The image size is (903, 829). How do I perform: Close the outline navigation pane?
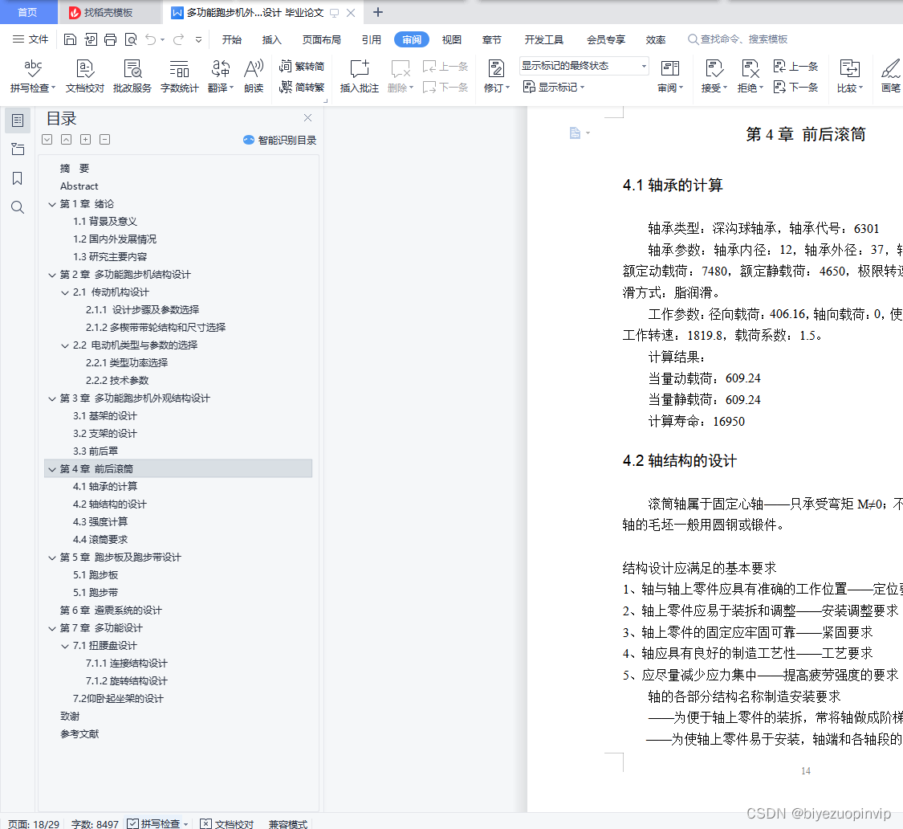(307, 117)
